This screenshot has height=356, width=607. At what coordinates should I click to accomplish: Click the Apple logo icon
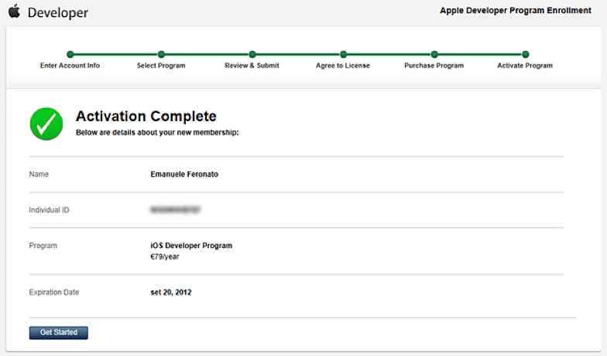click(14, 12)
